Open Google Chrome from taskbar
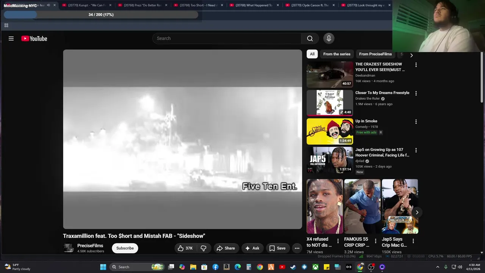485x273 pixels. pyautogui.click(x=260, y=267)
